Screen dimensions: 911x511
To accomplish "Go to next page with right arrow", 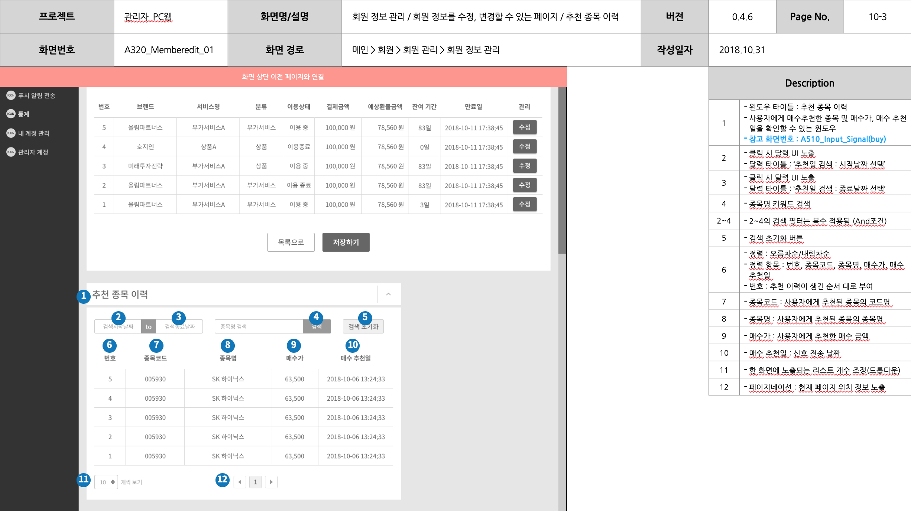I will pos(271,482).
